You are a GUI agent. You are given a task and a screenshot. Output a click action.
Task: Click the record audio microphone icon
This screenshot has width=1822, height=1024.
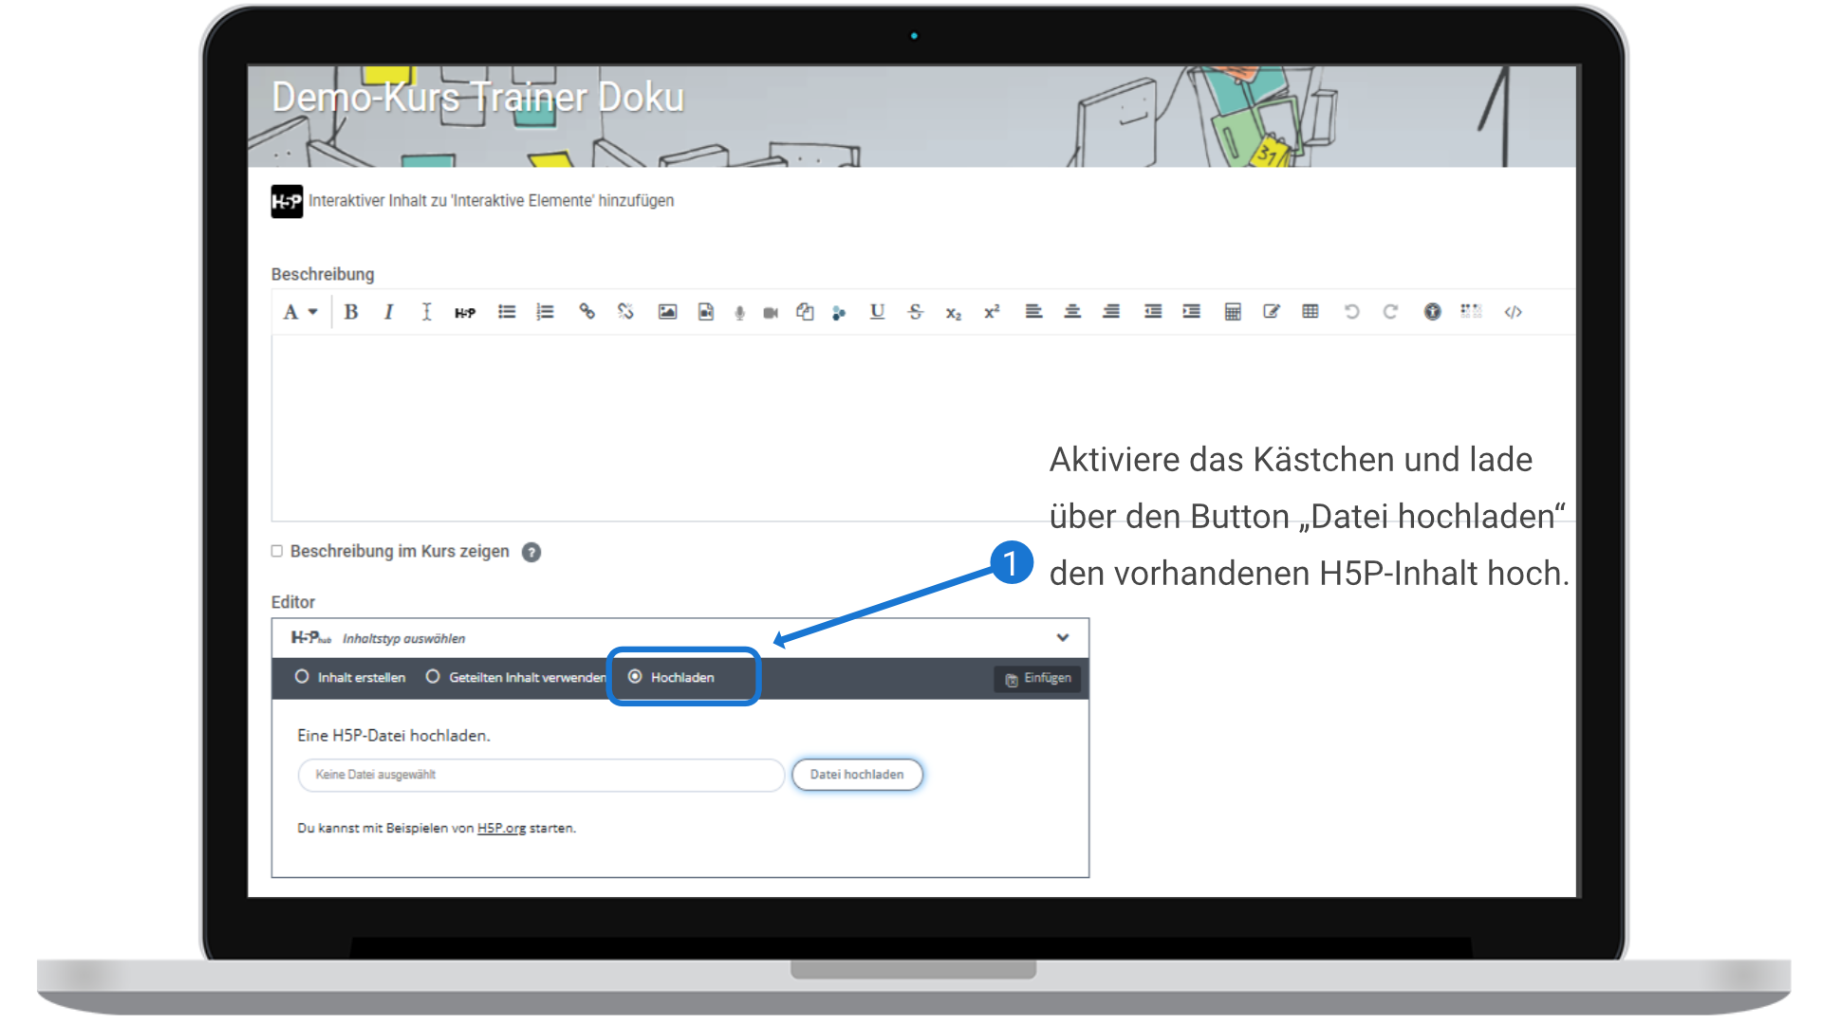coord(739,312)
